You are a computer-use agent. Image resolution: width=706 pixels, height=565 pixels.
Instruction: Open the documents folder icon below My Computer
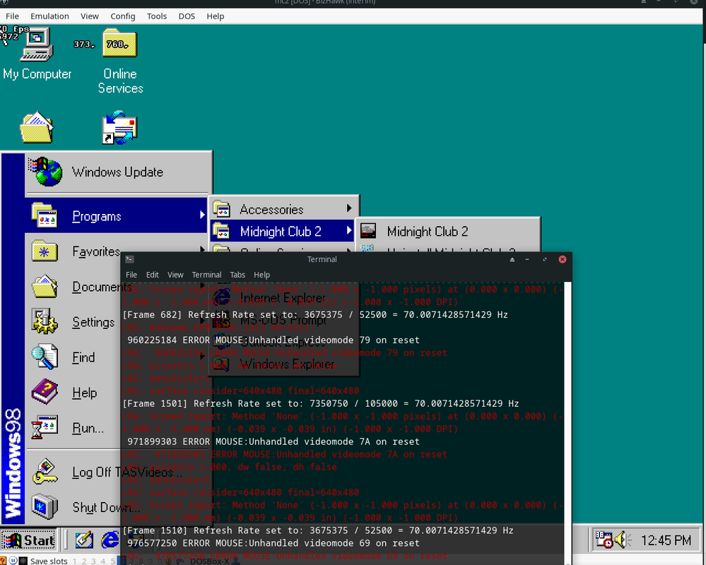coord(37,128)
